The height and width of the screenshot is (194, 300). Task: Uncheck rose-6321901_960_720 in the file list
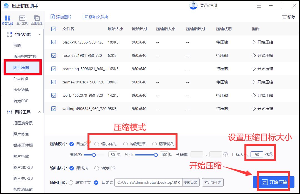53,55
